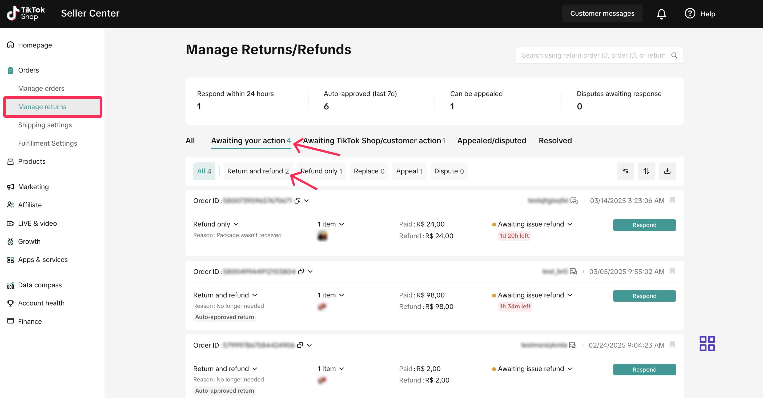Click Respond for the R$ 24,00 refund
Image resolution: width=763 pixels, height=398 pixels.
point(644,225)
